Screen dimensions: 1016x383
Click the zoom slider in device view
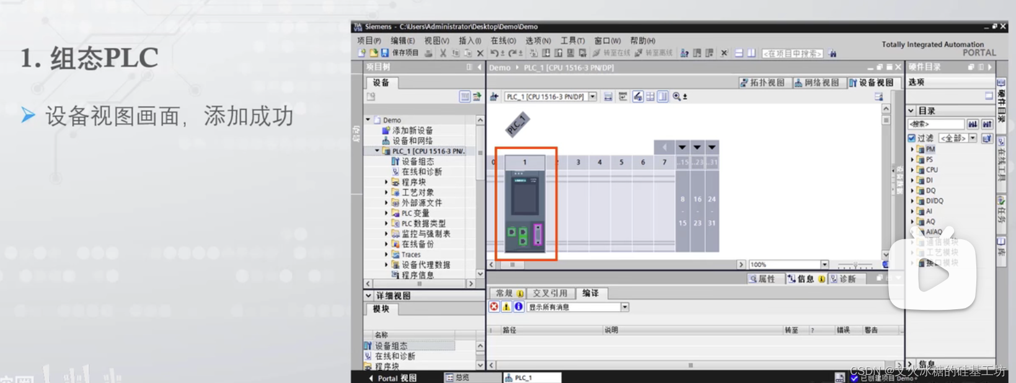[x=855, y=265]
